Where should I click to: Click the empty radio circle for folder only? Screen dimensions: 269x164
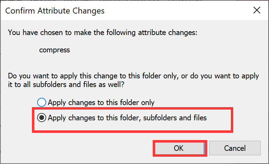[x=42, y=103]
